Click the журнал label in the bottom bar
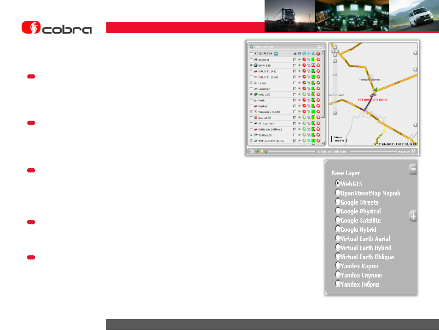 pyautogui.click(x=404, y=151)
